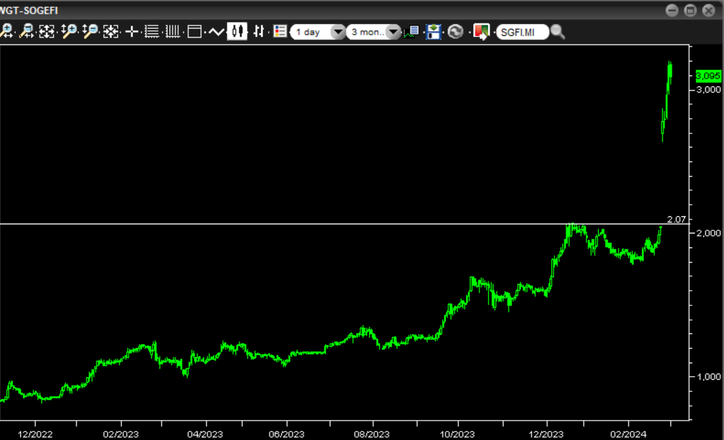Open the 3 months range dropdown
Viewport: 724px width, 440px height.
[374, 32]
